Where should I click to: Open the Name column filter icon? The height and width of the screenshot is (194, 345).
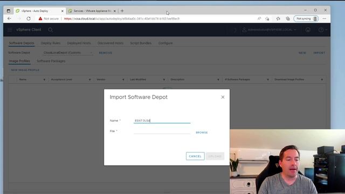click(x=44, y=80)
